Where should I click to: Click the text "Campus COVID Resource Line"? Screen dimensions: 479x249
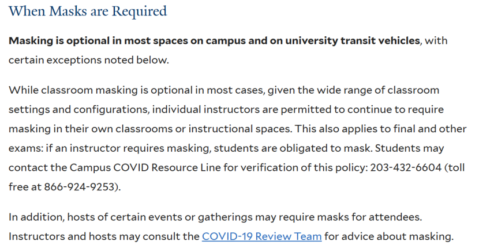[x=145, y=168]
